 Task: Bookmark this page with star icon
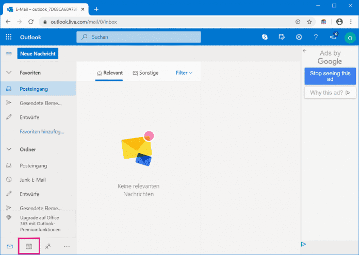pyautogui.click(x=309, y=22)
